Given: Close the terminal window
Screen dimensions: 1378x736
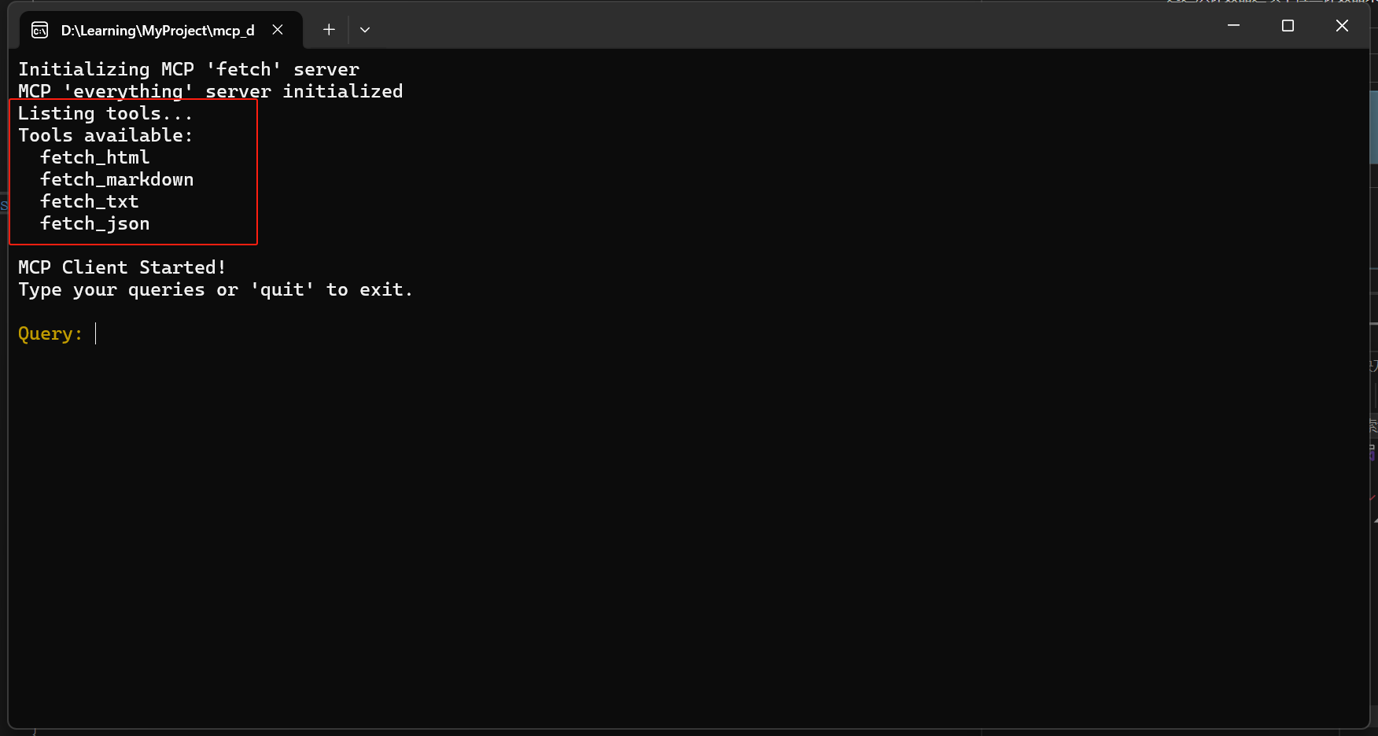Looking at the screenshot, I should point(1342,26).
